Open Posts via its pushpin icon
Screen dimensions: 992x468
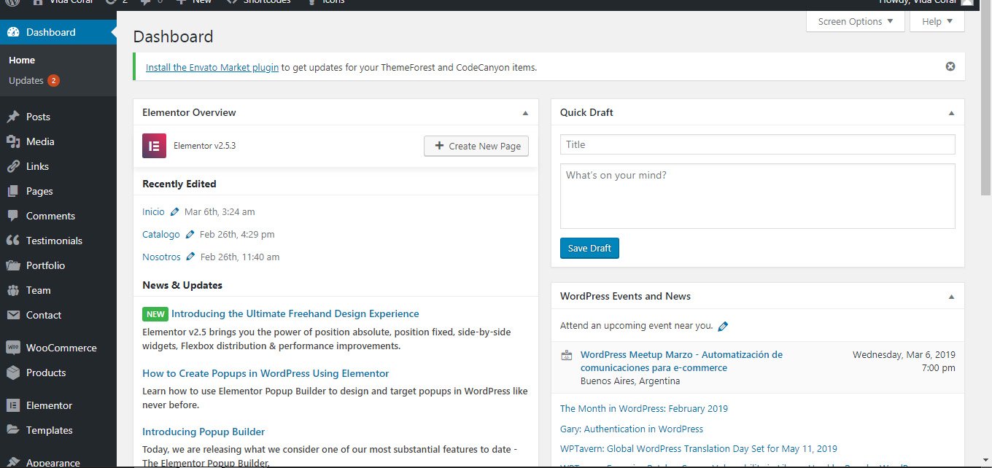(12, 117)
